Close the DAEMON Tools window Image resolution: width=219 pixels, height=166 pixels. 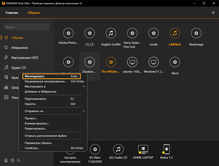tap(214, 3)
